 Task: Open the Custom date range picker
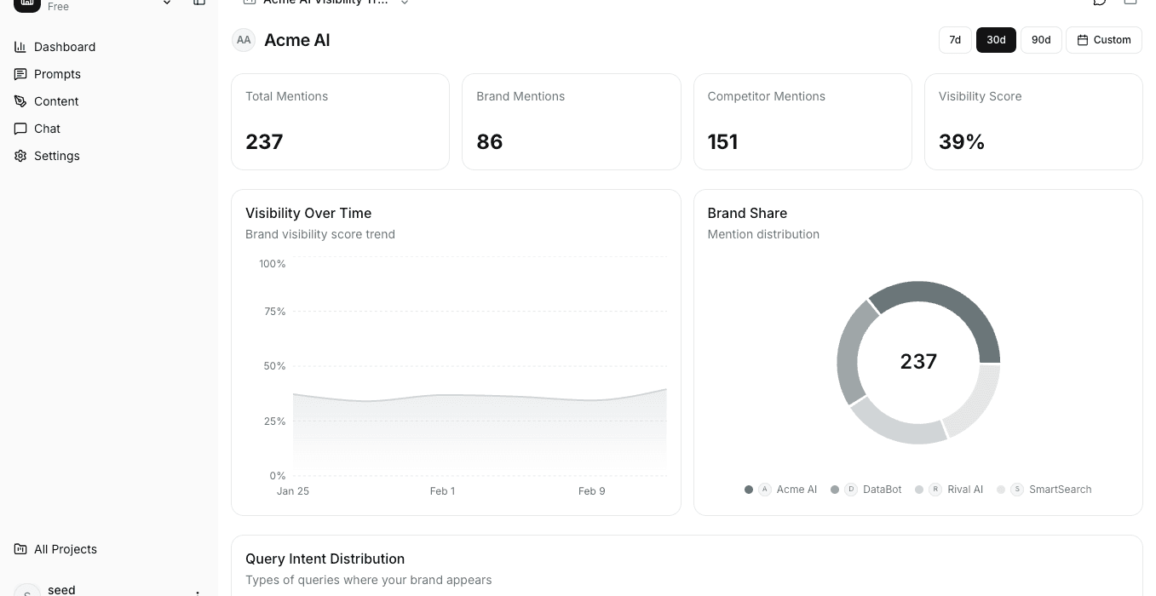point(1103,40)
